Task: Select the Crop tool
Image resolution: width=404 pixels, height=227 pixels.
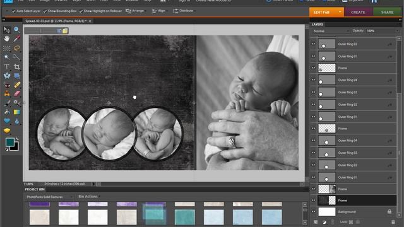Action: click(x=17, y=67)
